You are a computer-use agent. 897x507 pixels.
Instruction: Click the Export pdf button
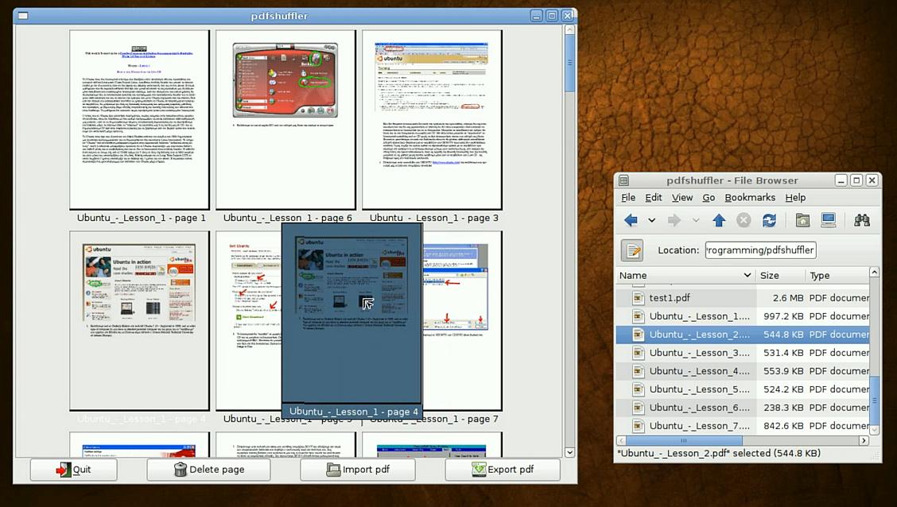pyautogui.click(x=503, y=470)
